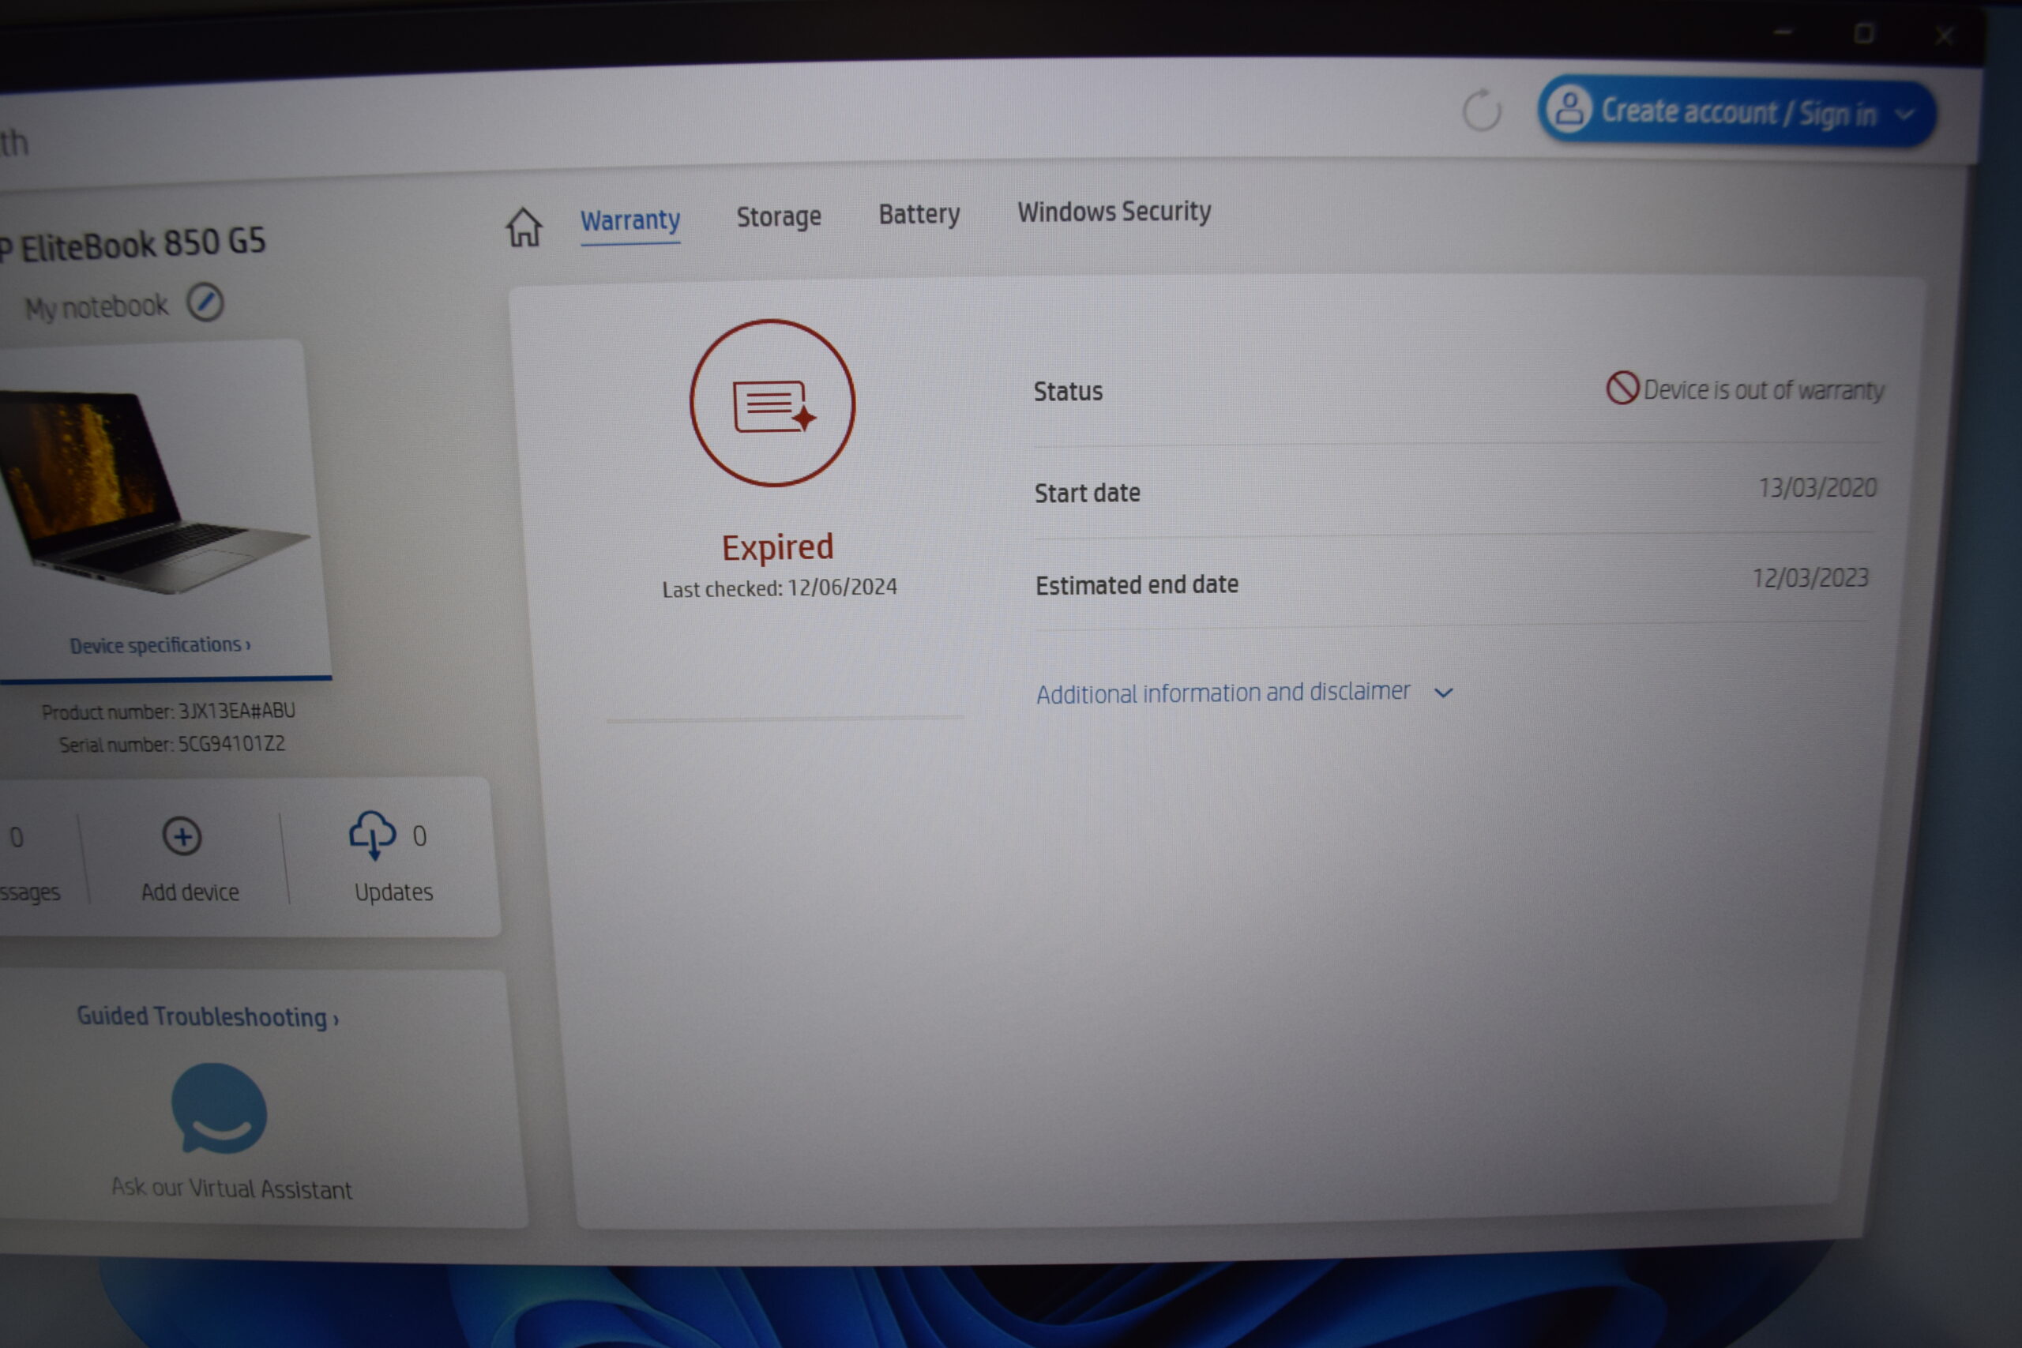The width and height of the screenshot is (2022, 1348).
Task: Click the 'Estimated end date' row label
Action: [x=1137, y=584]
